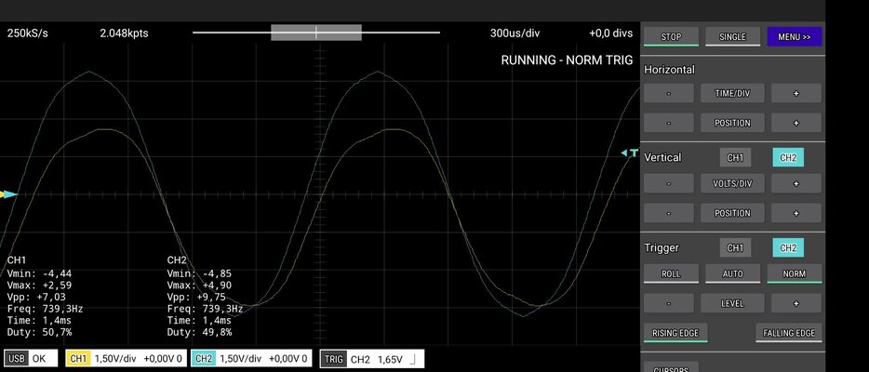
Task: Click the cyan CH2 badge in status bar
Action: tap(204, 359)
